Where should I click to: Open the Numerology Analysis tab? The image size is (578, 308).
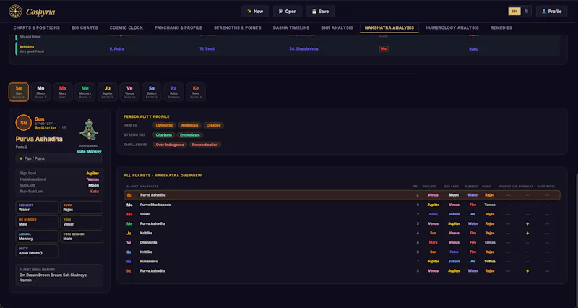tap(452, 27)
